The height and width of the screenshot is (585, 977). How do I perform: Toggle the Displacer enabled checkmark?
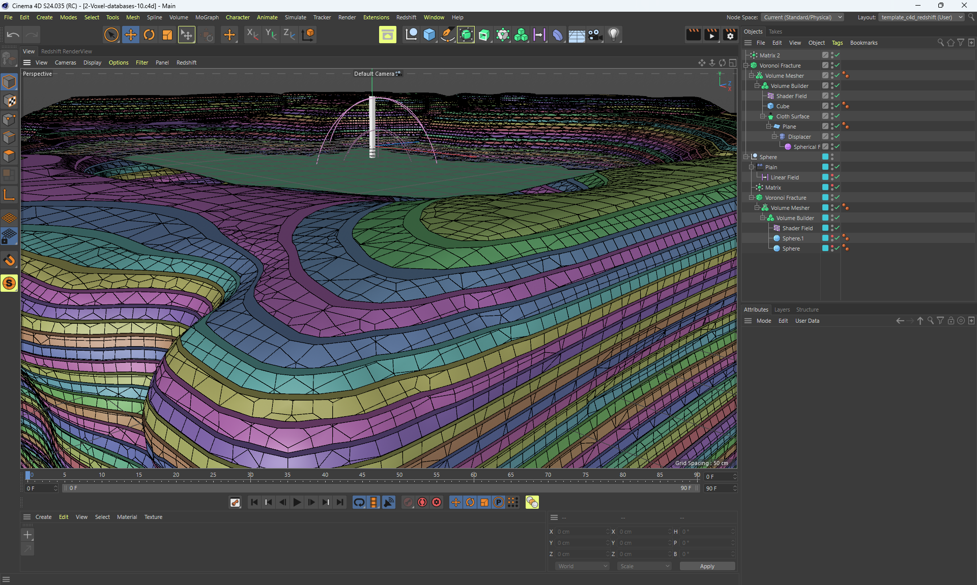coord(837,136)
